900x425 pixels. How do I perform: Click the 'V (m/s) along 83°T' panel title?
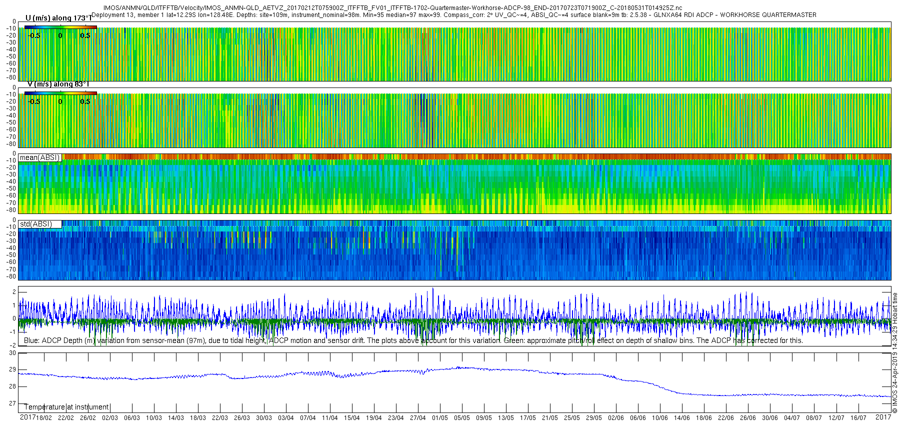(58, 84)
